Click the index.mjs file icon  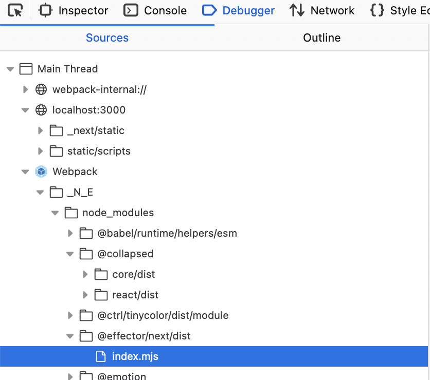tap(101, 356)
